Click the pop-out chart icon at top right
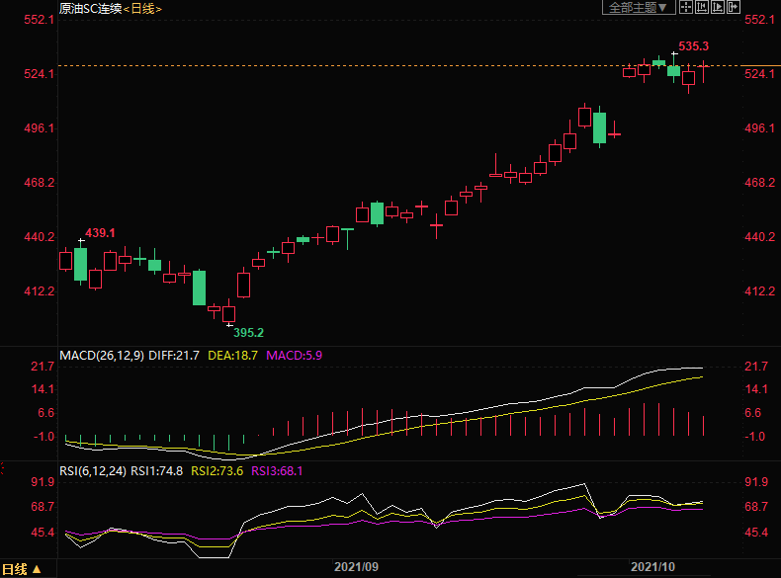 click(734, 7)
